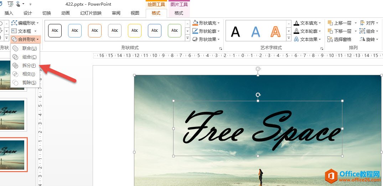The width and height of the screenshot is (383, 186).
Task: Switch to the 视图 tab
Action: (135, 13)
